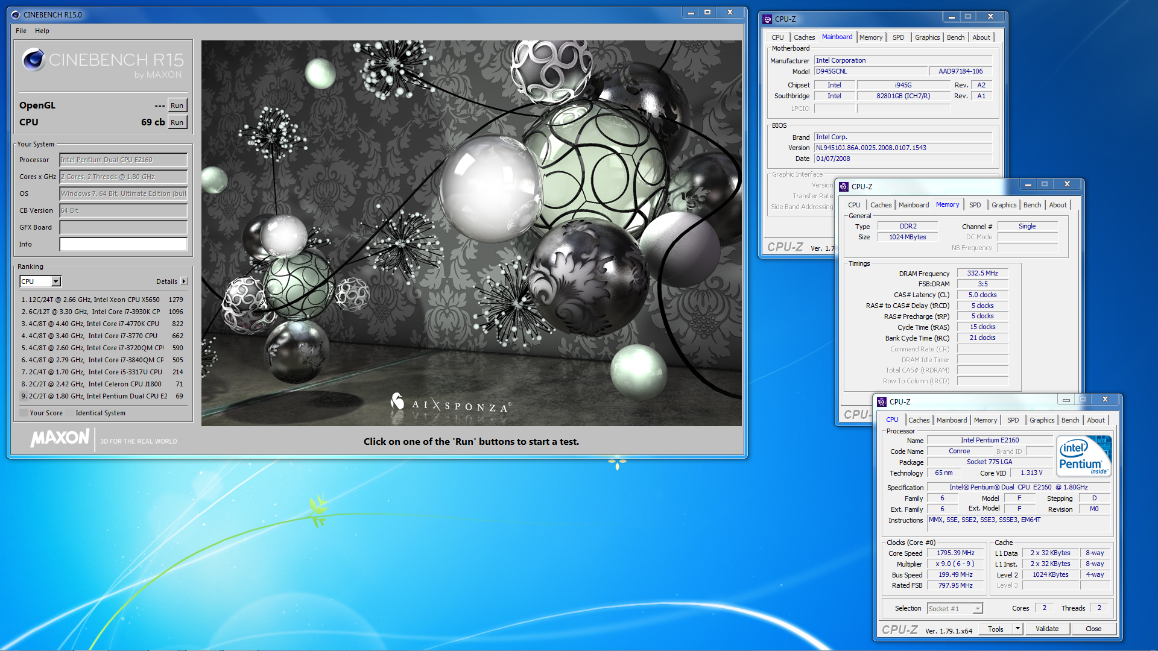Viewport: 1158px width, 651px height.
Task: Click the Info input field
Action: tap(123, 244)
